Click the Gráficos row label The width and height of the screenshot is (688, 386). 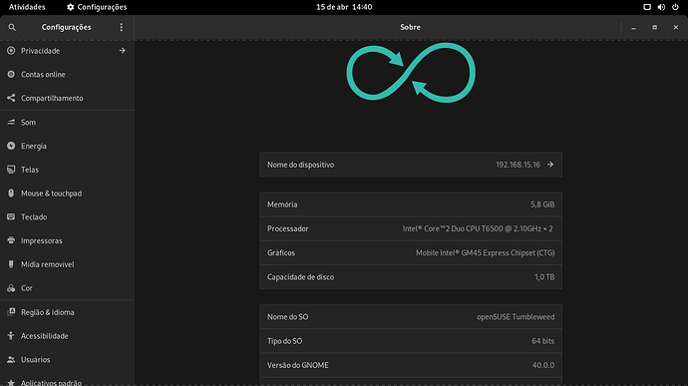281,253
